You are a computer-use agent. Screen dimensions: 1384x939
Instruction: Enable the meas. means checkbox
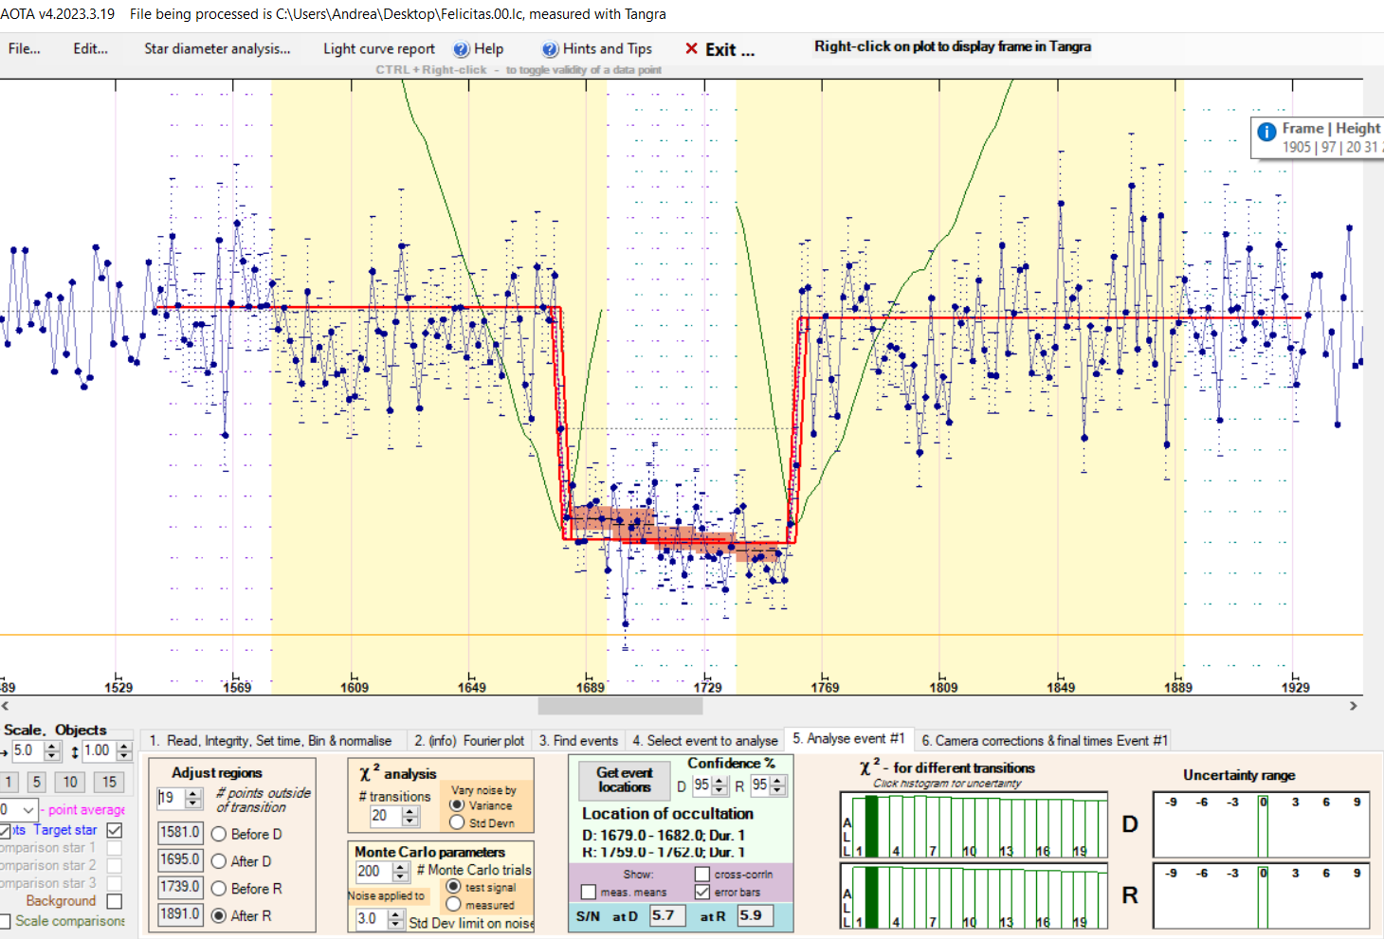[589, 893]
